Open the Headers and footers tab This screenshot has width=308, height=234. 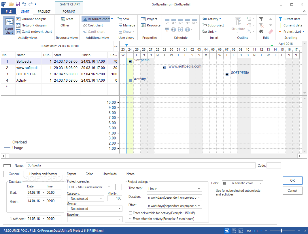(x=43, y=174)
